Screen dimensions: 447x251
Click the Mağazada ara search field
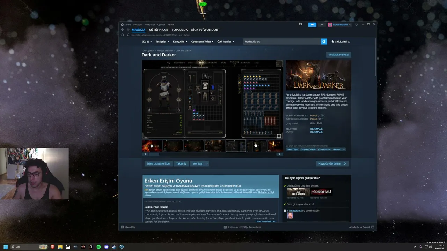tap(282, 41)
